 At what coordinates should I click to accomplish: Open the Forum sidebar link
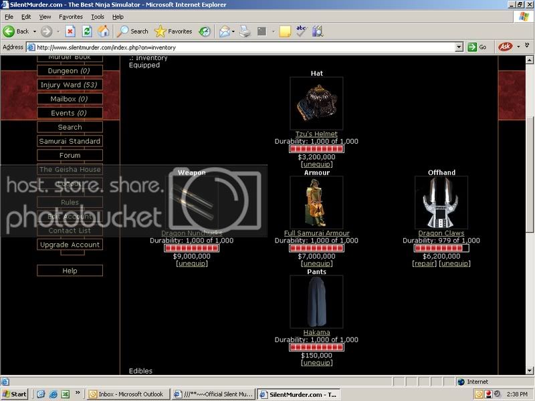(x=70, y=155)
